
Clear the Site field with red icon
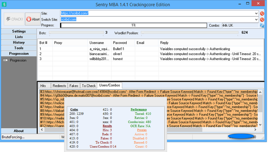click(x=262, y=13)
